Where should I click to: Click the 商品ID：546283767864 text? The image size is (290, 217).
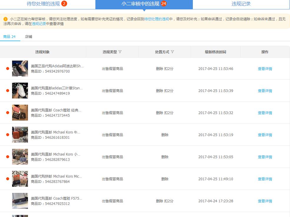50,181
